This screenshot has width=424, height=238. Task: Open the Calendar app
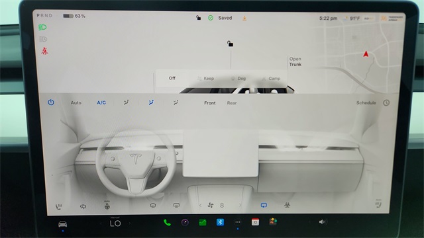point(255,222)
